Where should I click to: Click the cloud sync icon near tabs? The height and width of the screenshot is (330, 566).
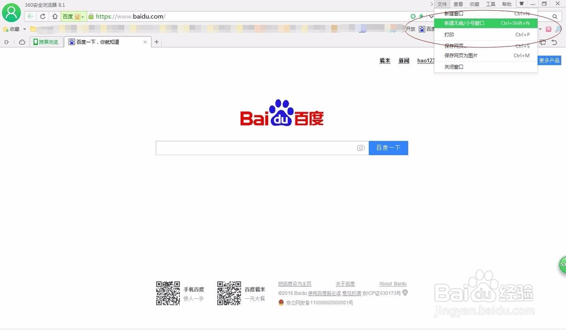coord(22,41)
